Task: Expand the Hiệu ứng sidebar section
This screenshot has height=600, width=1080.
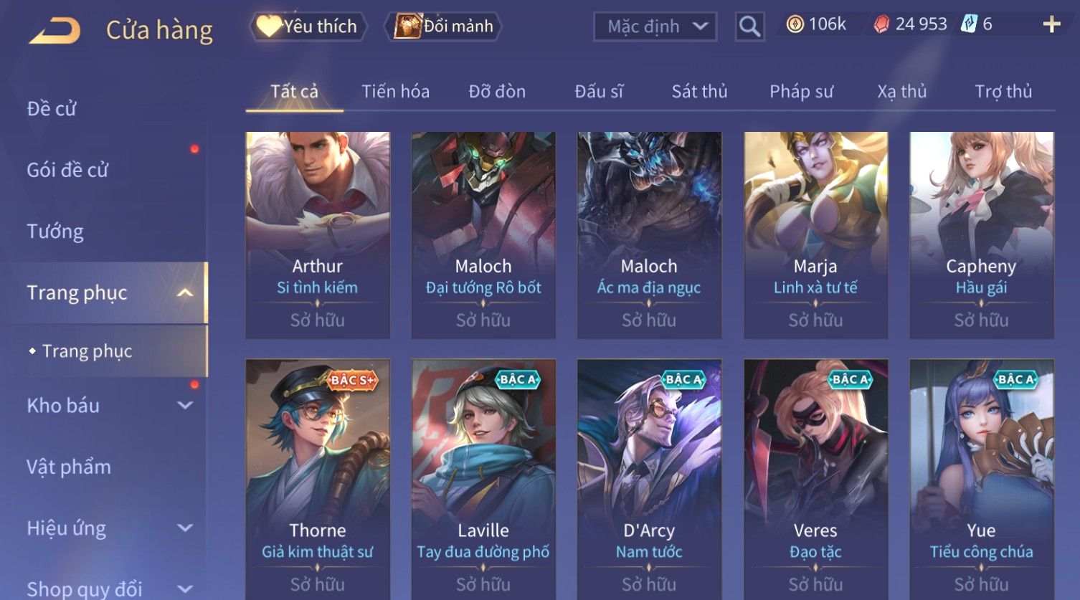Action: pos(185,528)
